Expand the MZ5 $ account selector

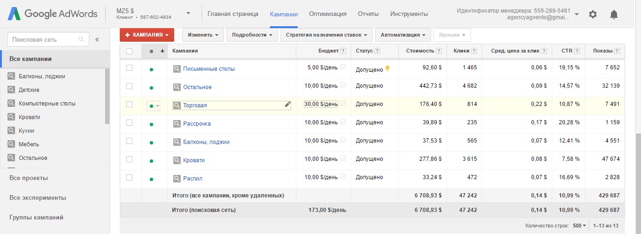click(188, 13)
